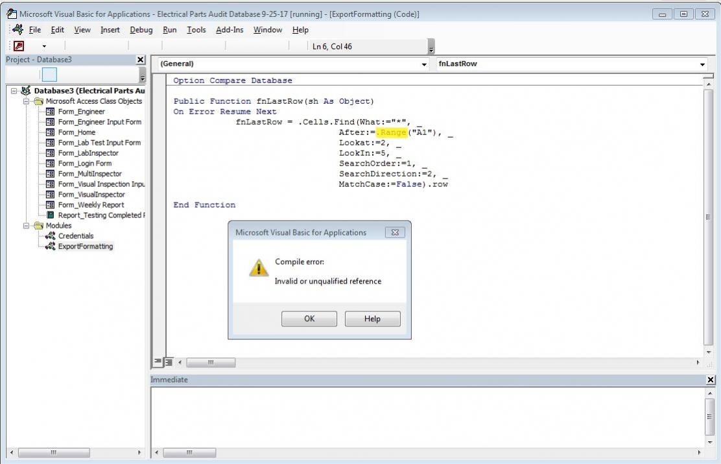Viewport: 721px width, 464px height.
Task: Open the Help menu in the menu bar
Action: 300,30
